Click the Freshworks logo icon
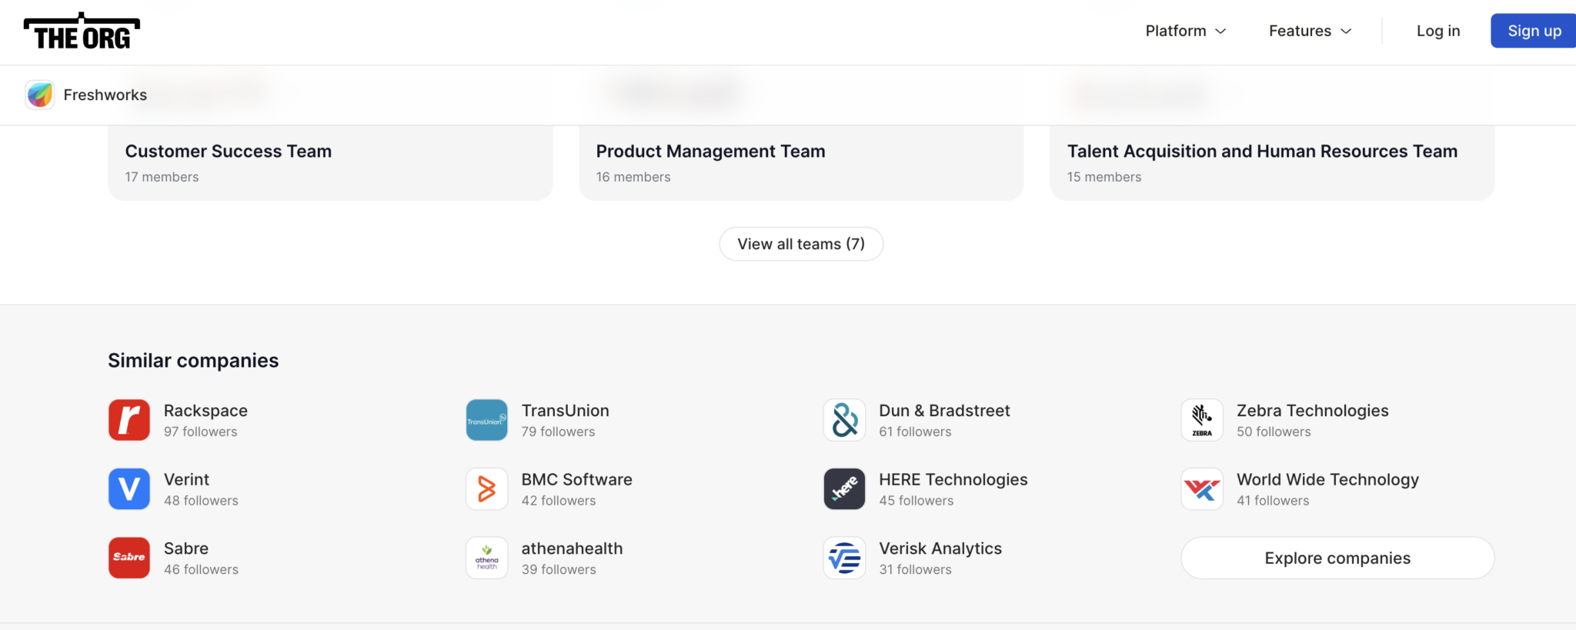This screenshot has width=1576, height=630. (x=40, y=95)
